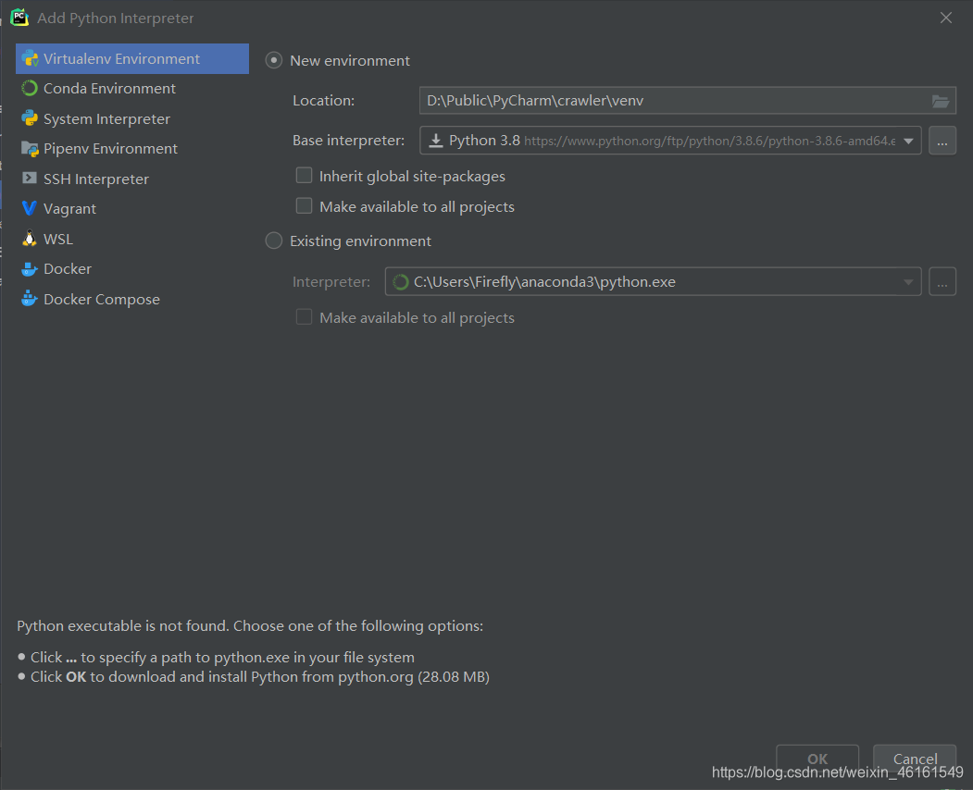The height and width of the screenshot is (790, 973).
Task: Select Docker Compose interpreter type
Action: (x=132, y=299)
